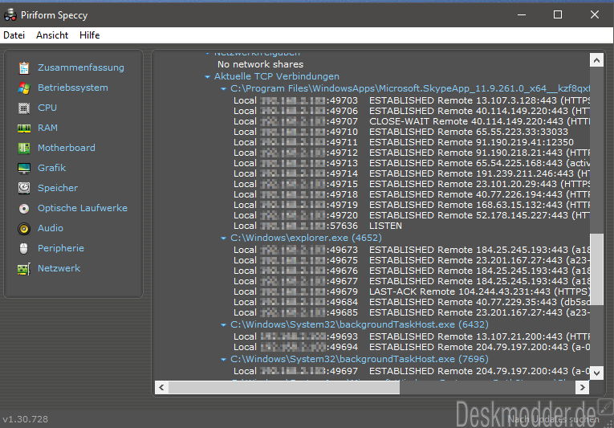Image resolution: width=614 pixels, height=428 pixels.
Task: Open the Datei menu
Action: [14, 35]
